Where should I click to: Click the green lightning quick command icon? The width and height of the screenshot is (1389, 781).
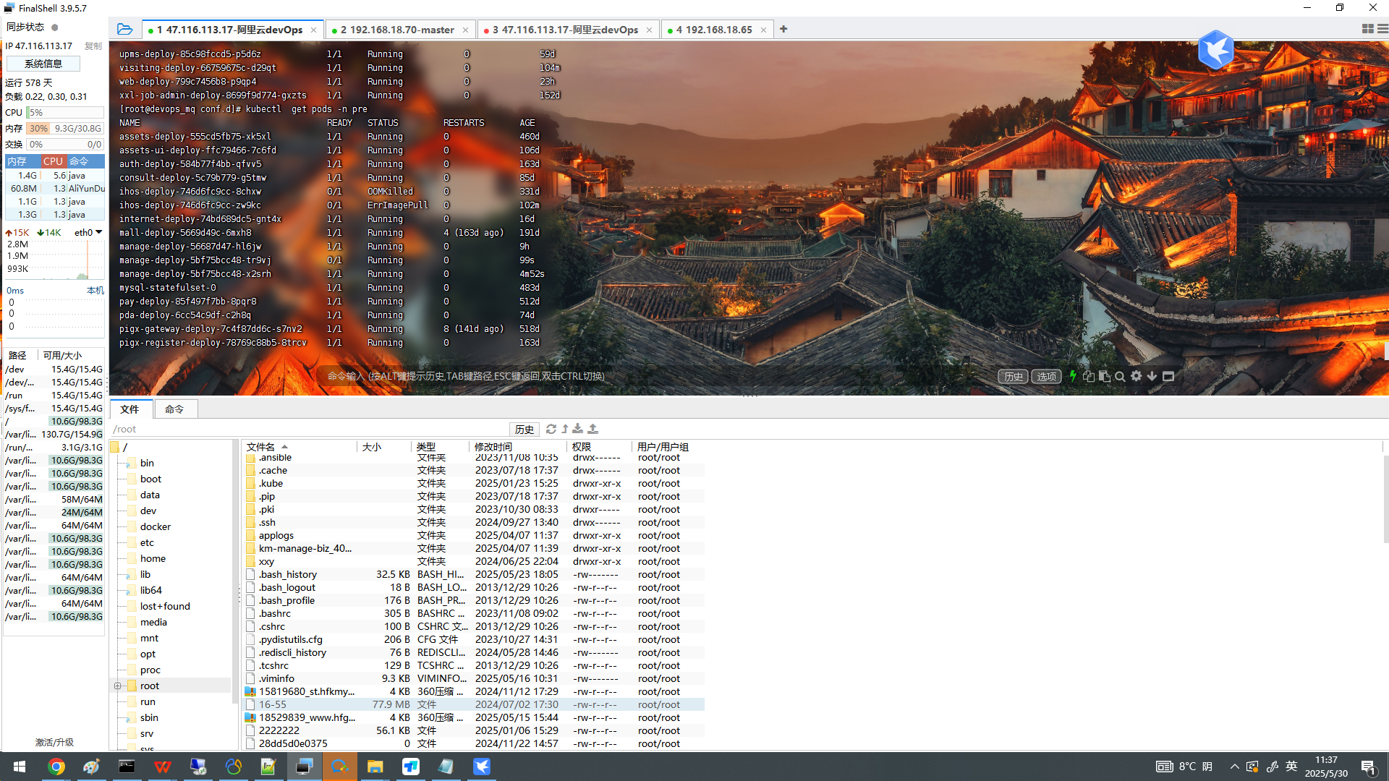coord(1073,376)
